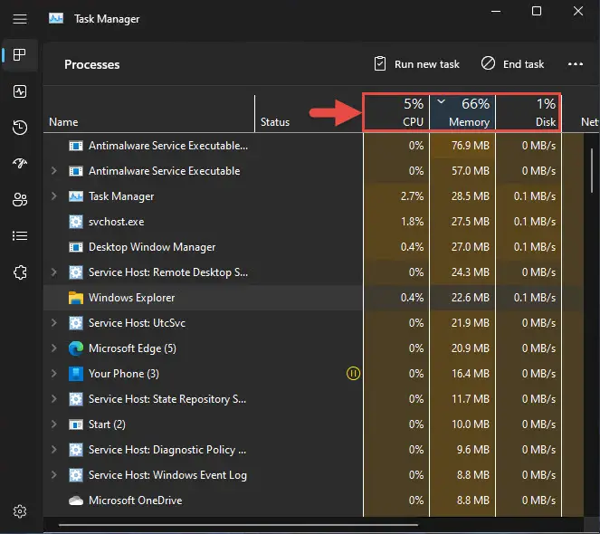Click Run new task button
Image resolution: width=600 pixels, height=534 pixels.
pyautogui.click(x=416, y=64)
